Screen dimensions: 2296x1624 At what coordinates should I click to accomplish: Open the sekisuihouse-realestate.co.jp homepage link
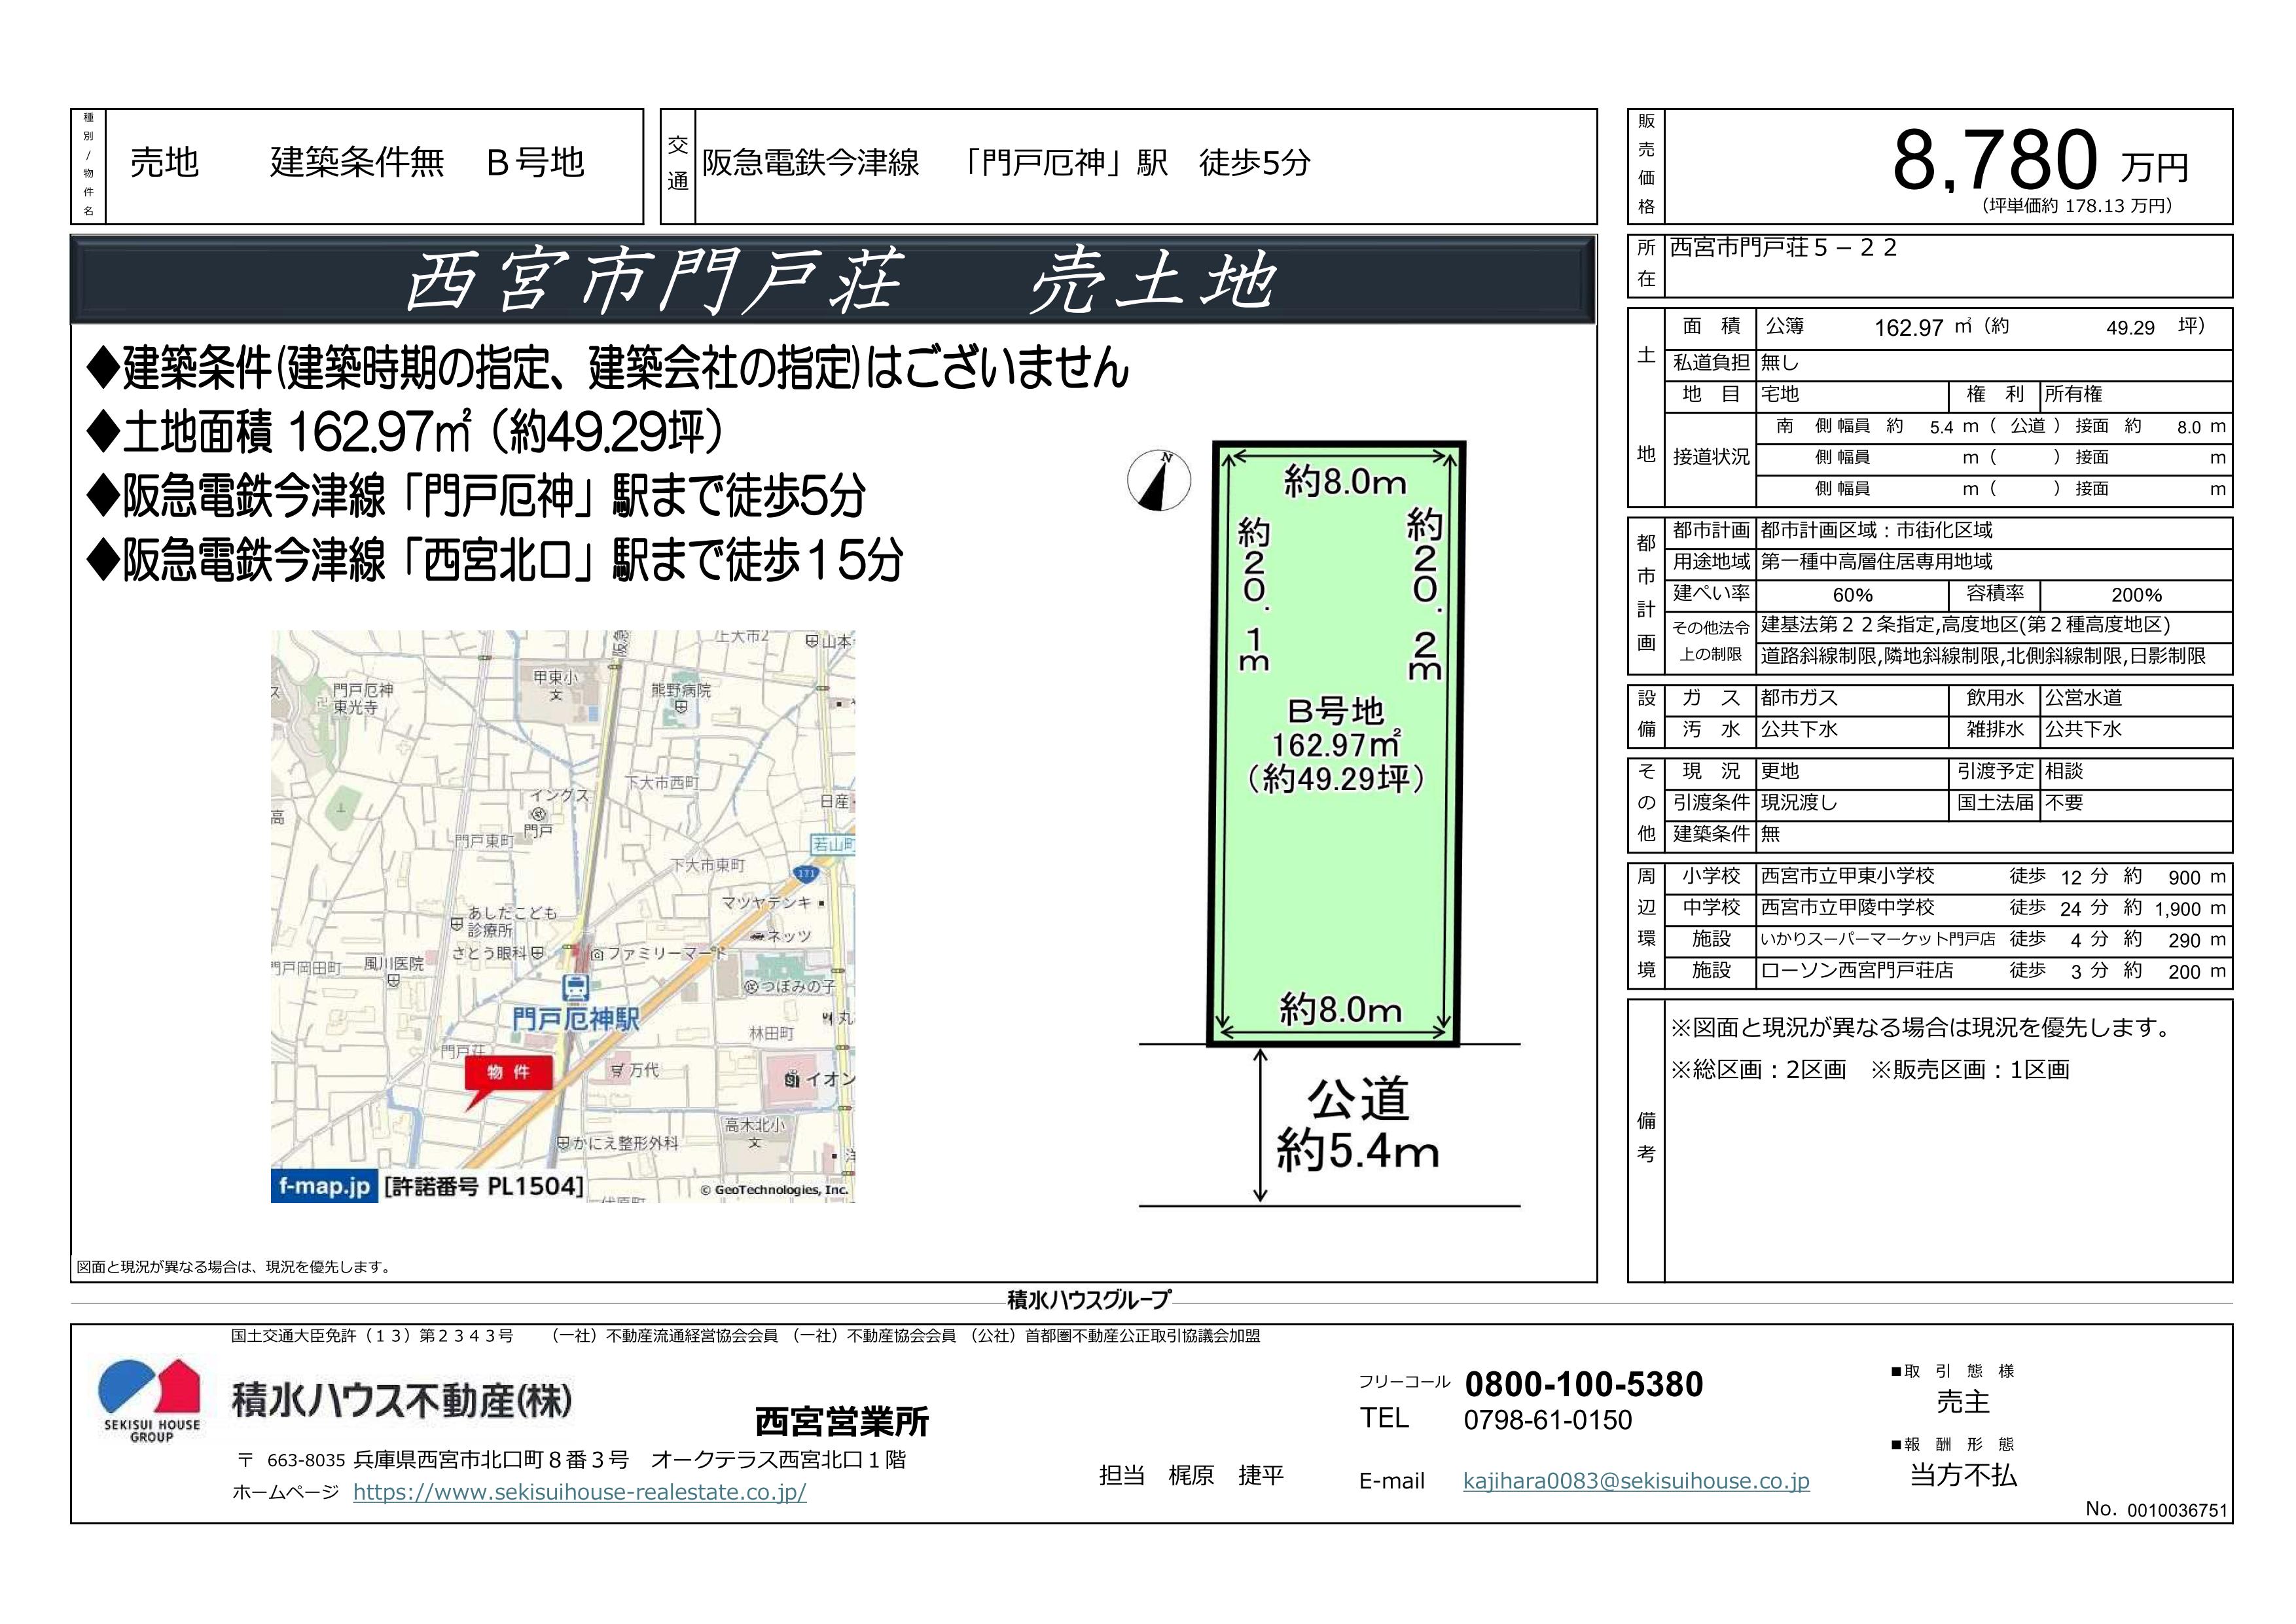tap(579, 1491)
